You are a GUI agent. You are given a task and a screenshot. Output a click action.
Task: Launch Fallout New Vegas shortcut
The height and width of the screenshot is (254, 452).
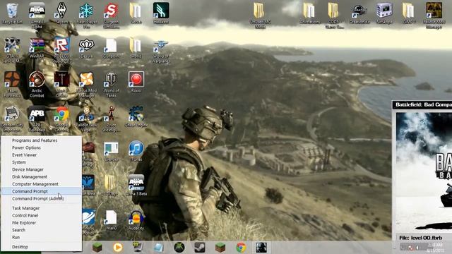click(x=86, y=119)
